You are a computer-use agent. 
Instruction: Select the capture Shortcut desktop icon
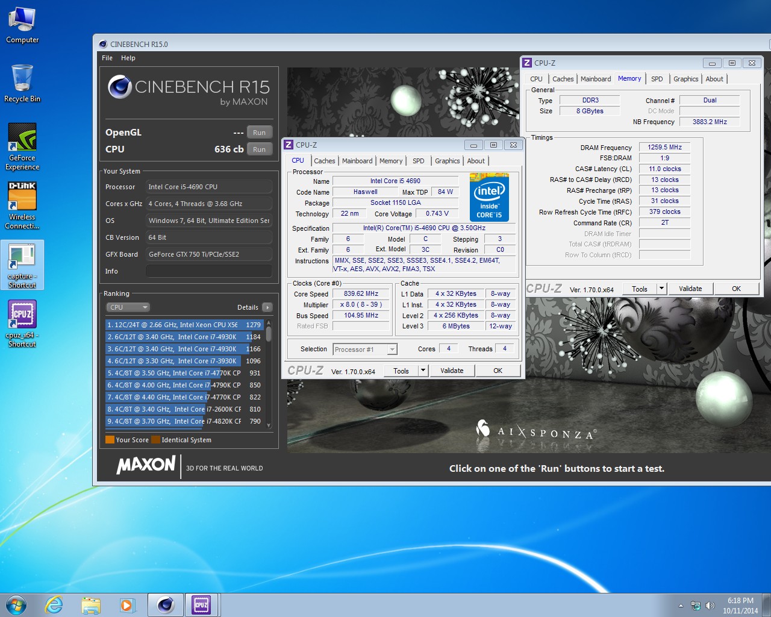coord(22,265)
